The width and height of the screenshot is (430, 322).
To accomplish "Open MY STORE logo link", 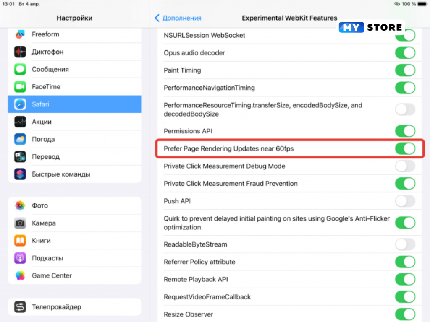I will [371, 28].
